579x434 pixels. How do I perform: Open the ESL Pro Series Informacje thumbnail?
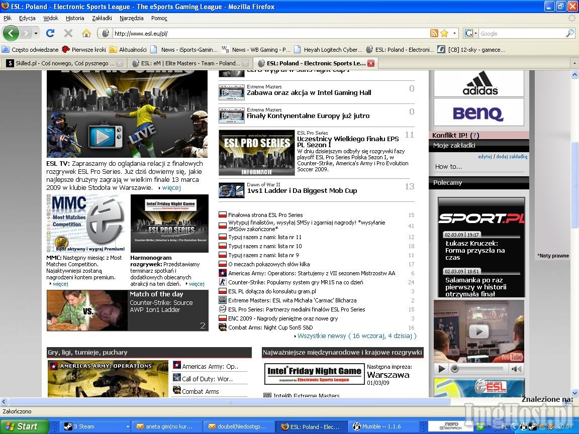tap(257, 153)
